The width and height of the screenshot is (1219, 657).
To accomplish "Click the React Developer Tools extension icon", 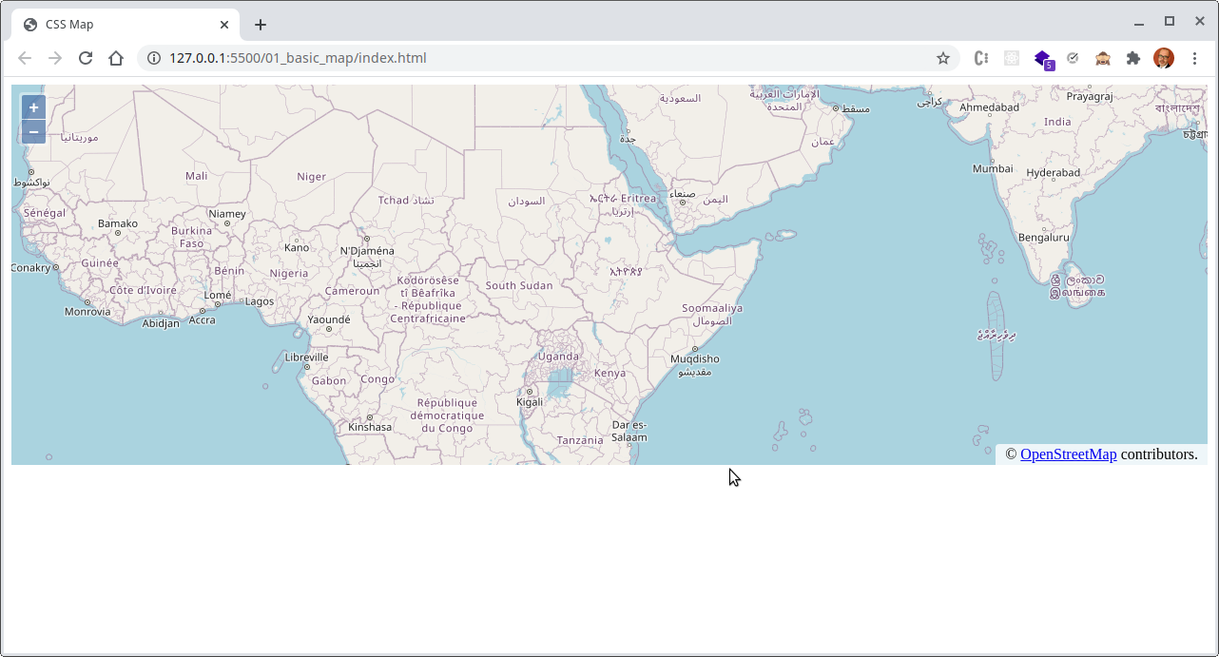I will pos(1012,58).
